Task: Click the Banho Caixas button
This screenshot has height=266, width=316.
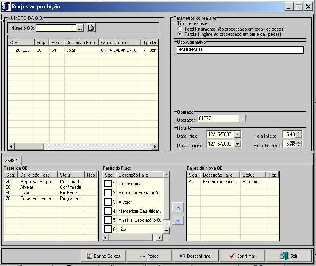Action: [103, 256]
